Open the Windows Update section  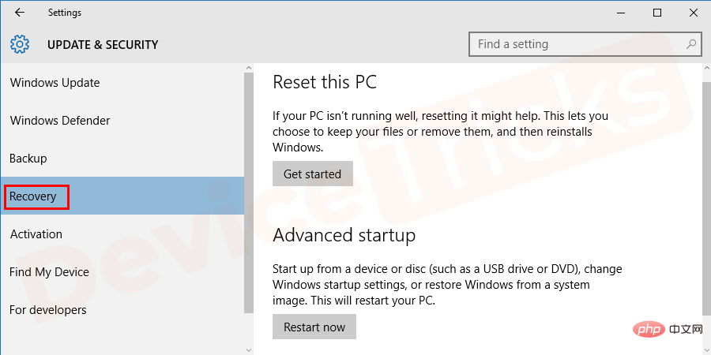coord(122,83)
